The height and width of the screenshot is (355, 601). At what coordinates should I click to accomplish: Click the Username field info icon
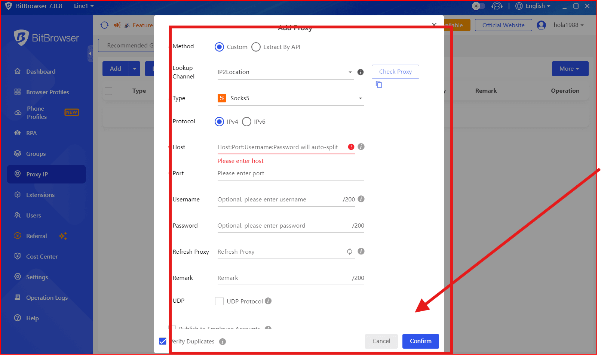tap(361, 199)
